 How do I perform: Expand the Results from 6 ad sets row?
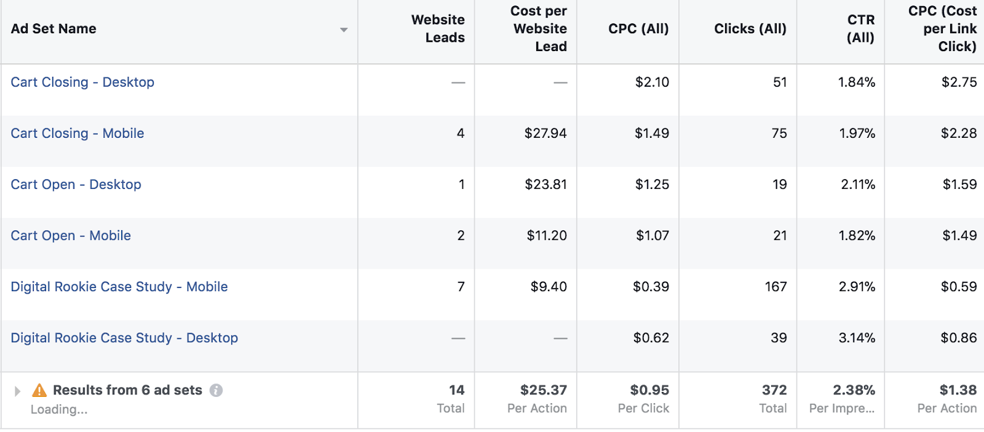click(x=17, y=391)
